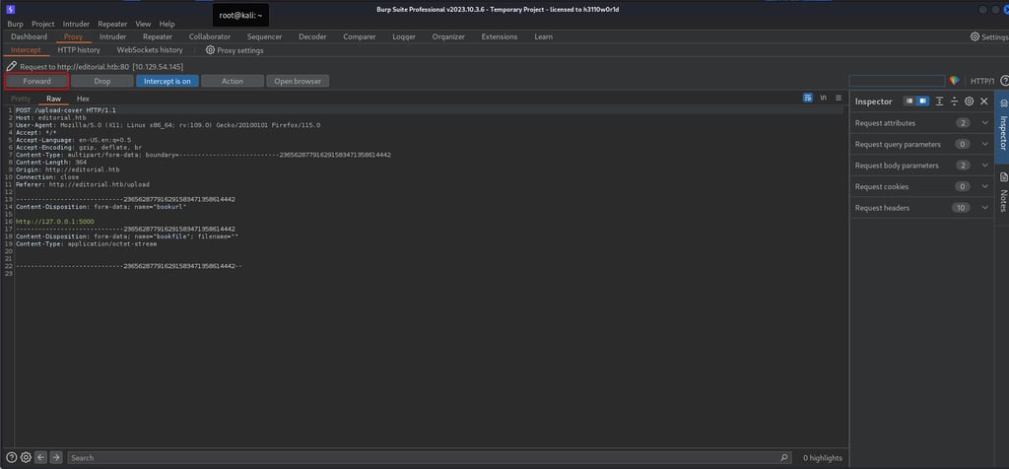This screenshot has width=1009, height=469.
Task: Switch Inspector to the first layout view icon
Action: point(908,101)
